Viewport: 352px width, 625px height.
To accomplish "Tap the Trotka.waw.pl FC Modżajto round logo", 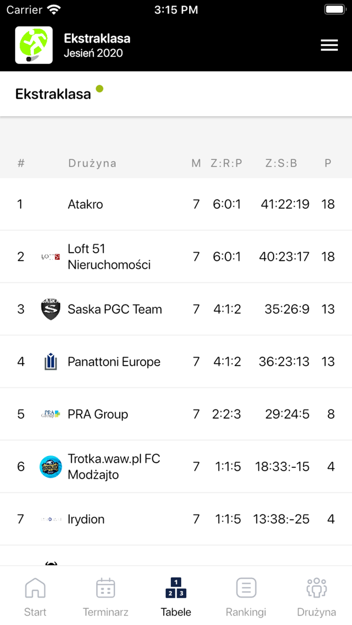I will [x=50, y=467].
